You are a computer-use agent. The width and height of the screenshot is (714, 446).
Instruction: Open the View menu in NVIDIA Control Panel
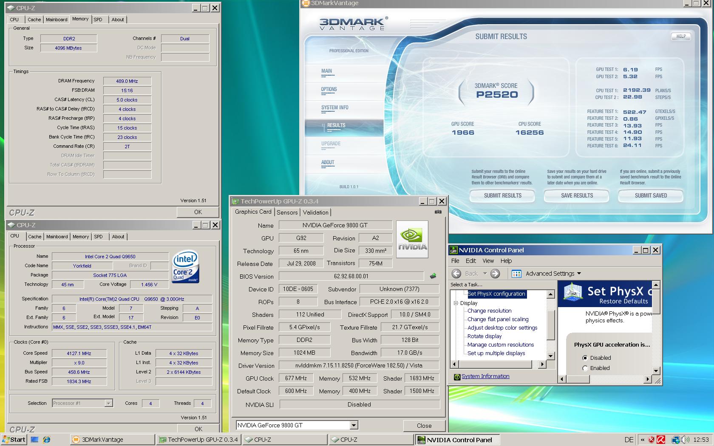click(488, 261)
